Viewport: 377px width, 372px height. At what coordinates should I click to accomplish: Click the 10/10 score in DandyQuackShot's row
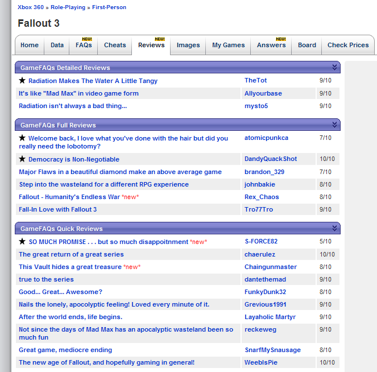point(327,159)
